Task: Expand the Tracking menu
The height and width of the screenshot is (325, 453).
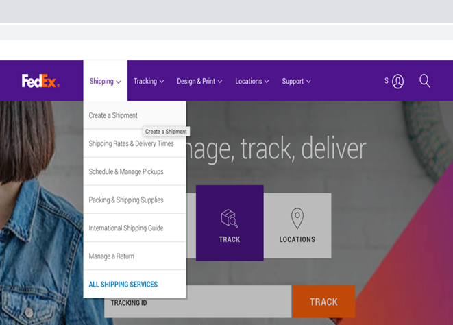Action: coord(149,81)
